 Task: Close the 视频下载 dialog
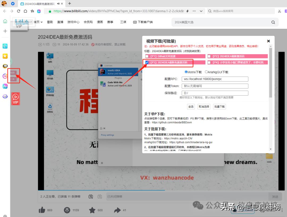(268, 41)
